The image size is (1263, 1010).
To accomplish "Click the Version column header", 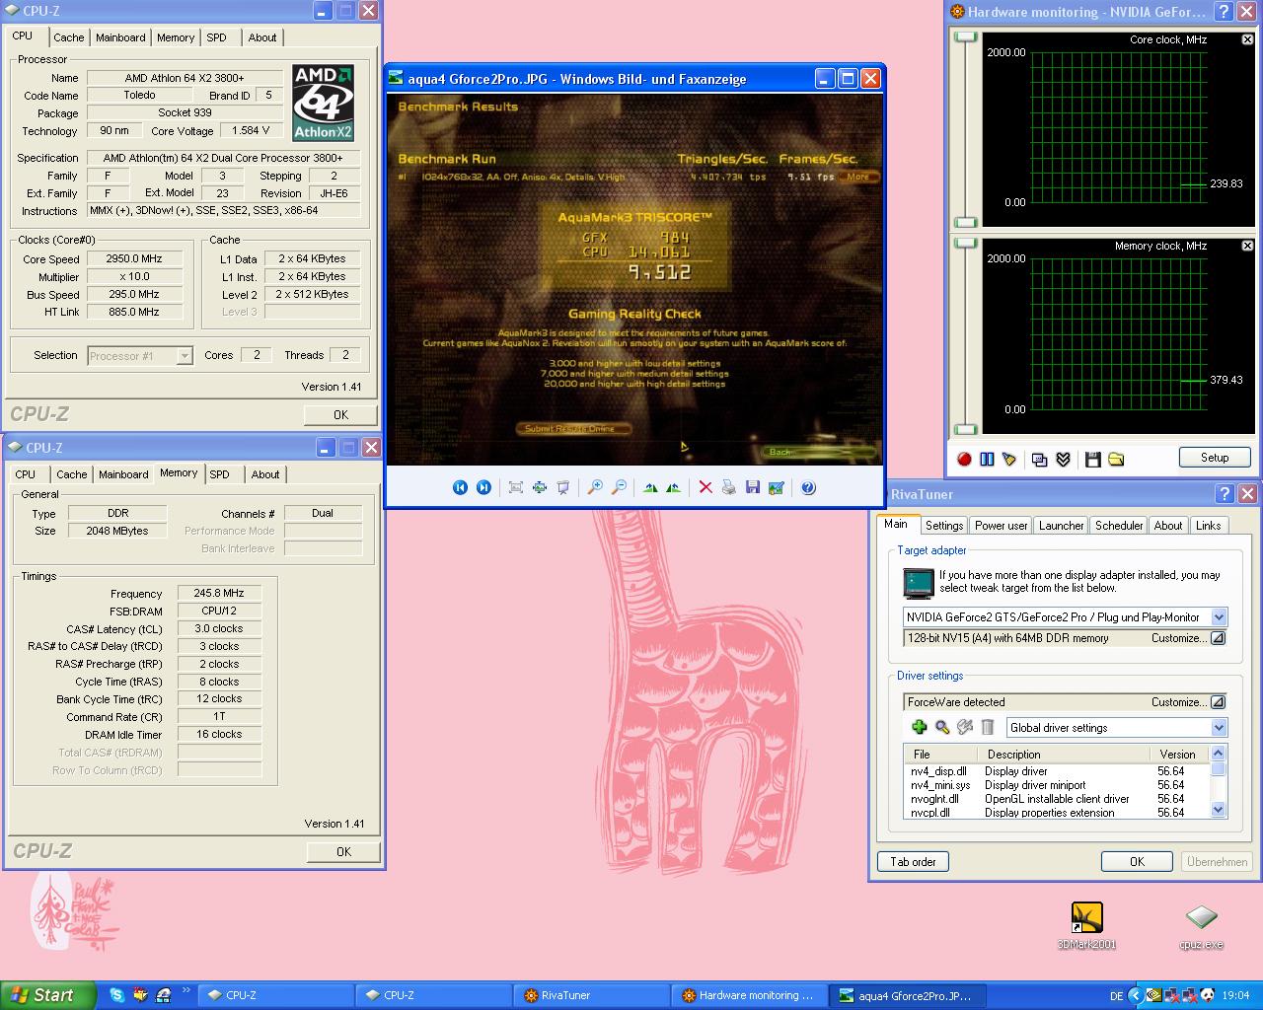I will click(x=1178, y=755).
